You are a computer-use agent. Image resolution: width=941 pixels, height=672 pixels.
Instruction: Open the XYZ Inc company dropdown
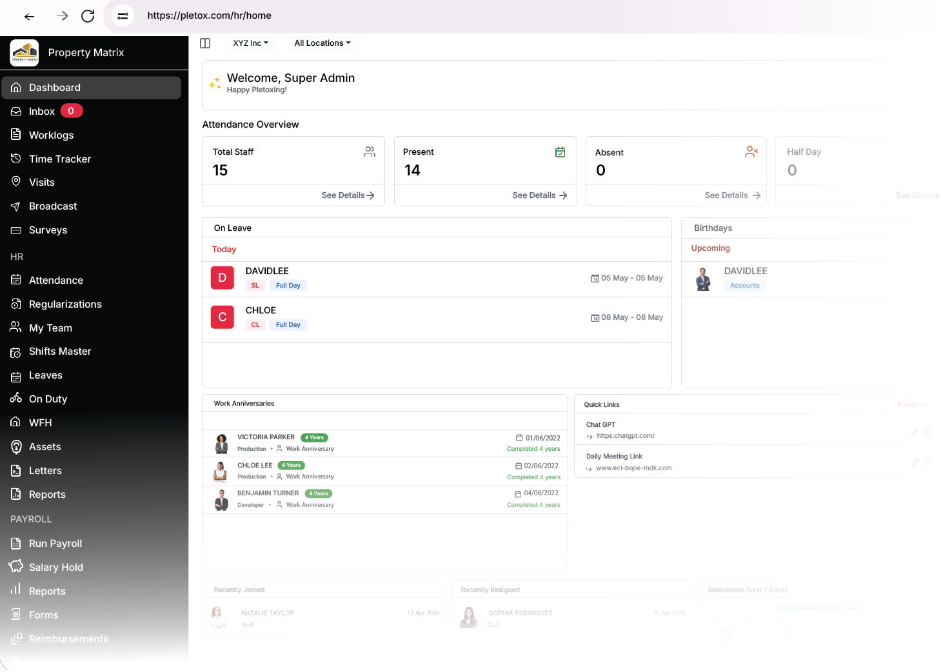click(x=251, y=43)
